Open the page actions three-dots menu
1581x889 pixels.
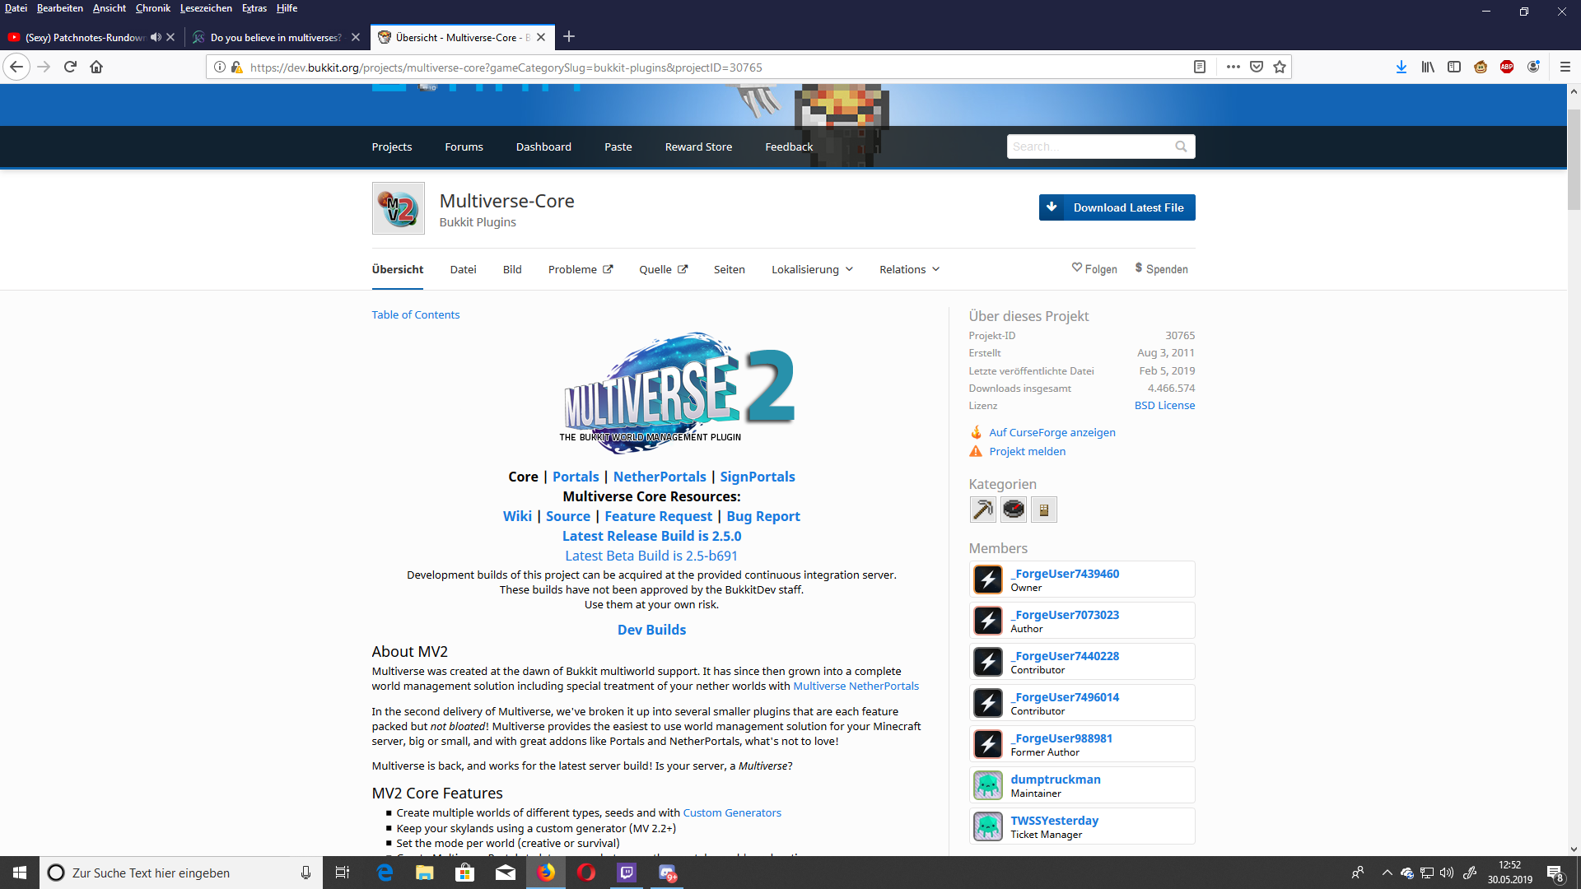(1233, 67)
